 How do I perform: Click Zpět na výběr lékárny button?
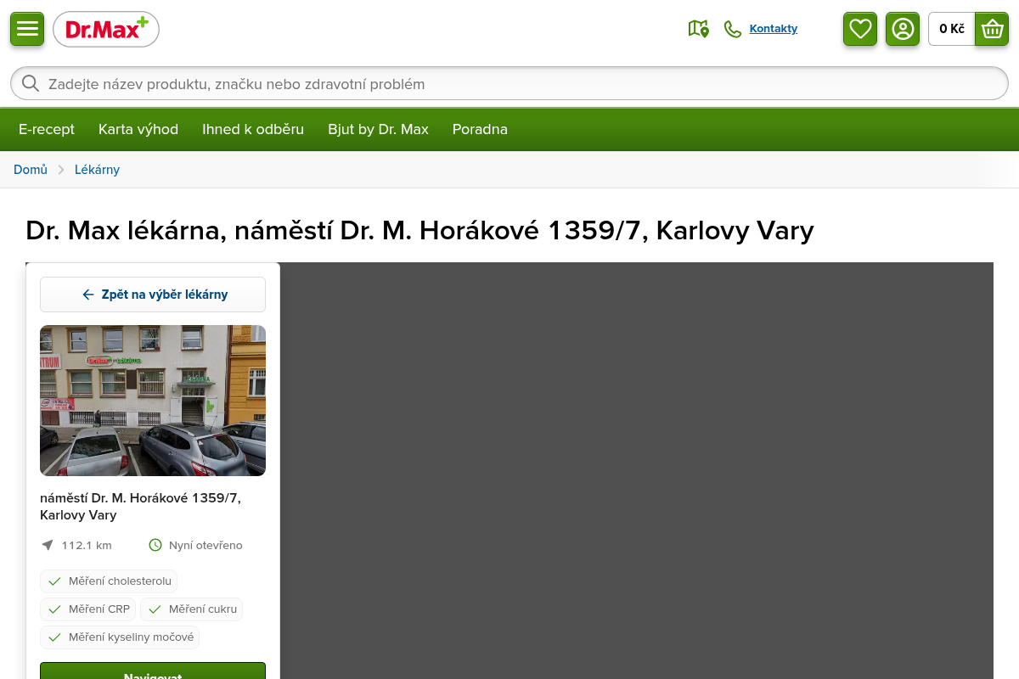click(x=153, y=295)
